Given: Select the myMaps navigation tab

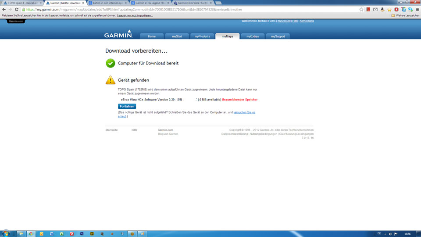Looking at the screenshot, I should tap(228, 36).
